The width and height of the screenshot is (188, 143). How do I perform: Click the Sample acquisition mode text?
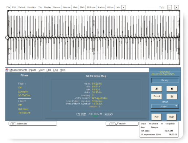(x=155, y=127)
